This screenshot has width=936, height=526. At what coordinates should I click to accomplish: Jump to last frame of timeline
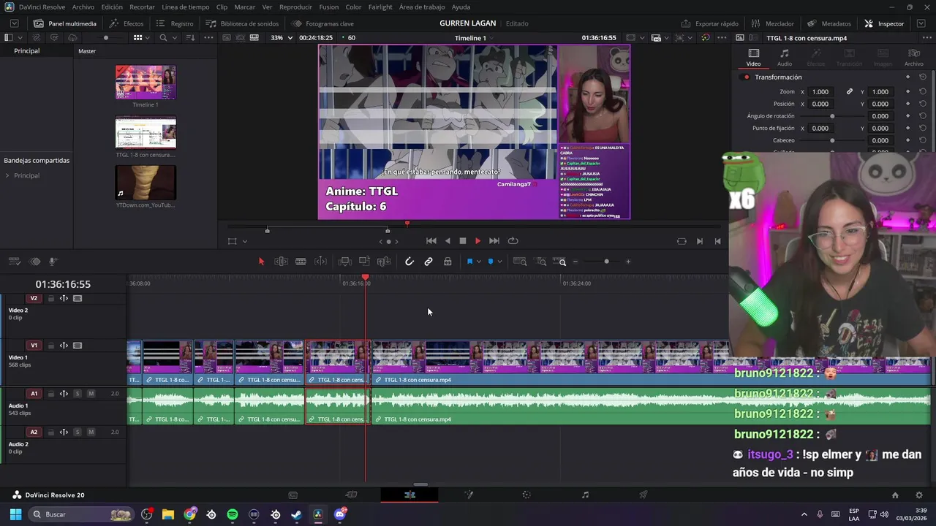[x=494, y=241]
